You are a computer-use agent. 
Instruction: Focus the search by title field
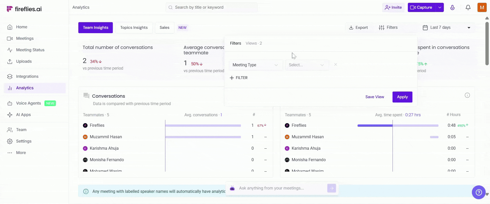click(x=212, y=7)
